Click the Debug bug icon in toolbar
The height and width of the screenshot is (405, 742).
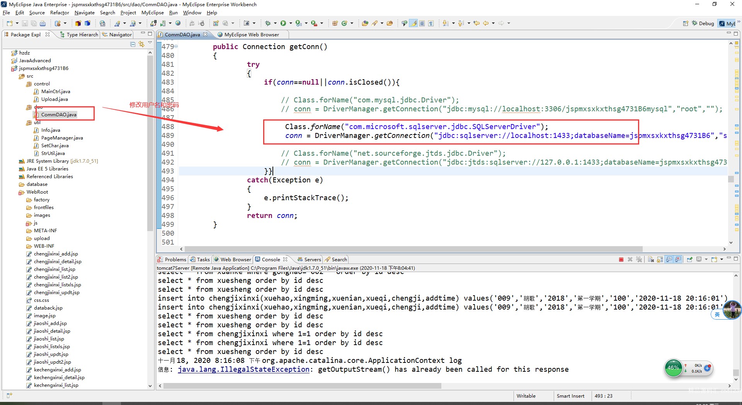click(268, 23)
